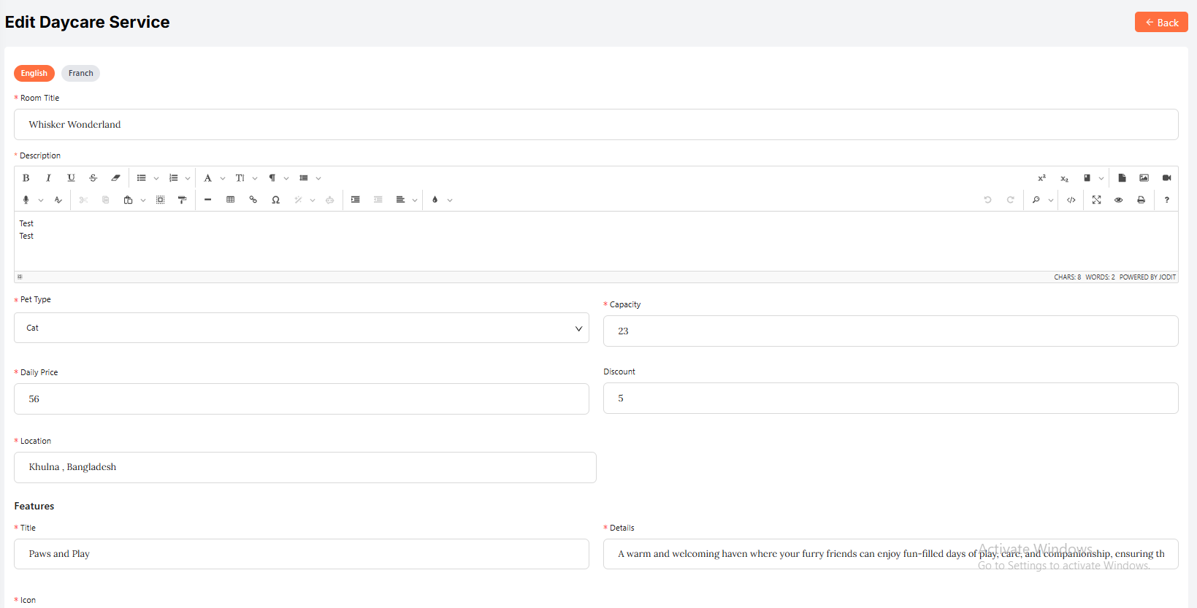Insert an image using the image icon
Viewport: 1197px width, 608px height.
1144,178
